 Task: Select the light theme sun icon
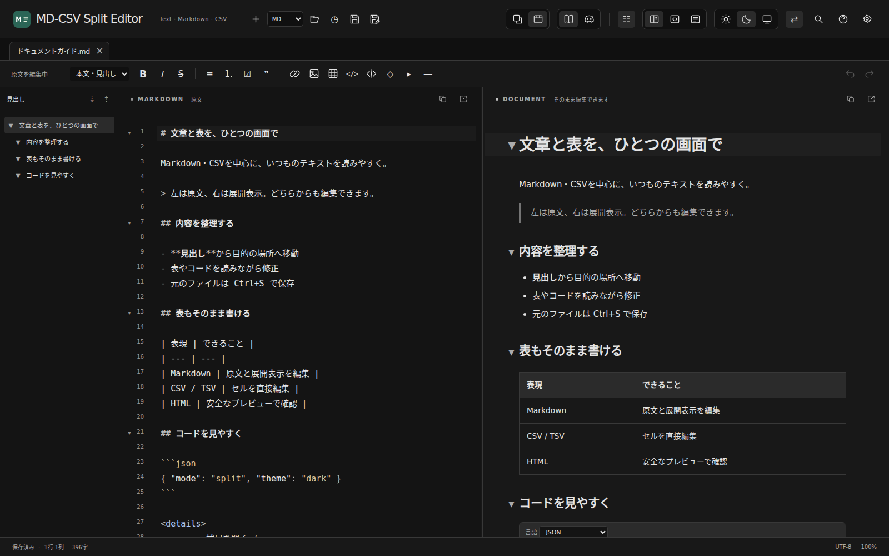coord(726,19)
